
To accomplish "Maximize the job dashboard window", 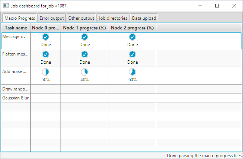I will click(x=217, y=6).
